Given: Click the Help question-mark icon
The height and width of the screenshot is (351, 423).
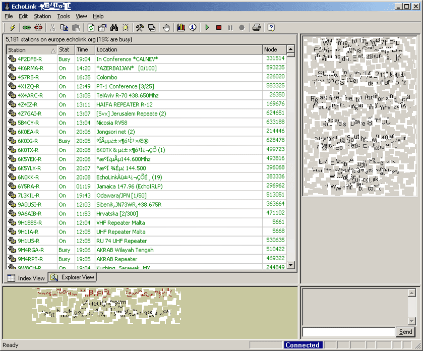Looking at the screenshot, I should tap(271, 27).
